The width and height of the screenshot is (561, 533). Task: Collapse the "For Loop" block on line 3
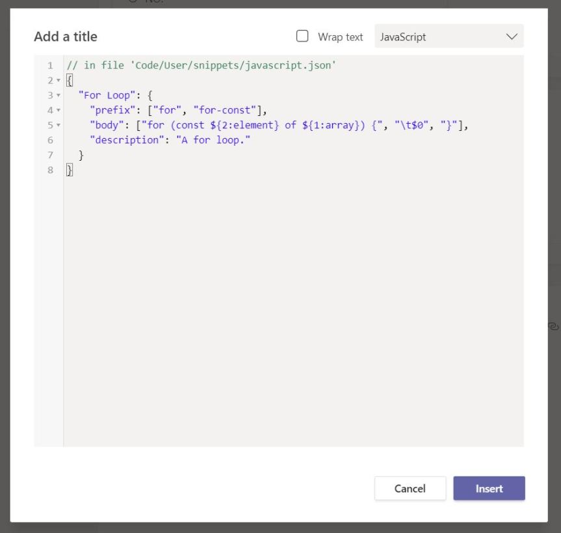click(x=59, y=96)
